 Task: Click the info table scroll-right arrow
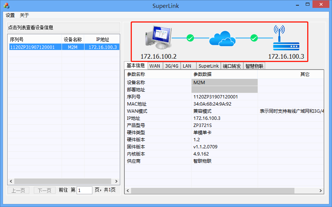click(x=321, y=190)
